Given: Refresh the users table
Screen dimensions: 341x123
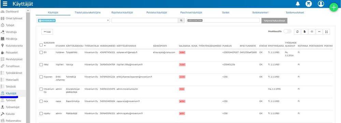Looking at the screenshot, I should (297, 32).
